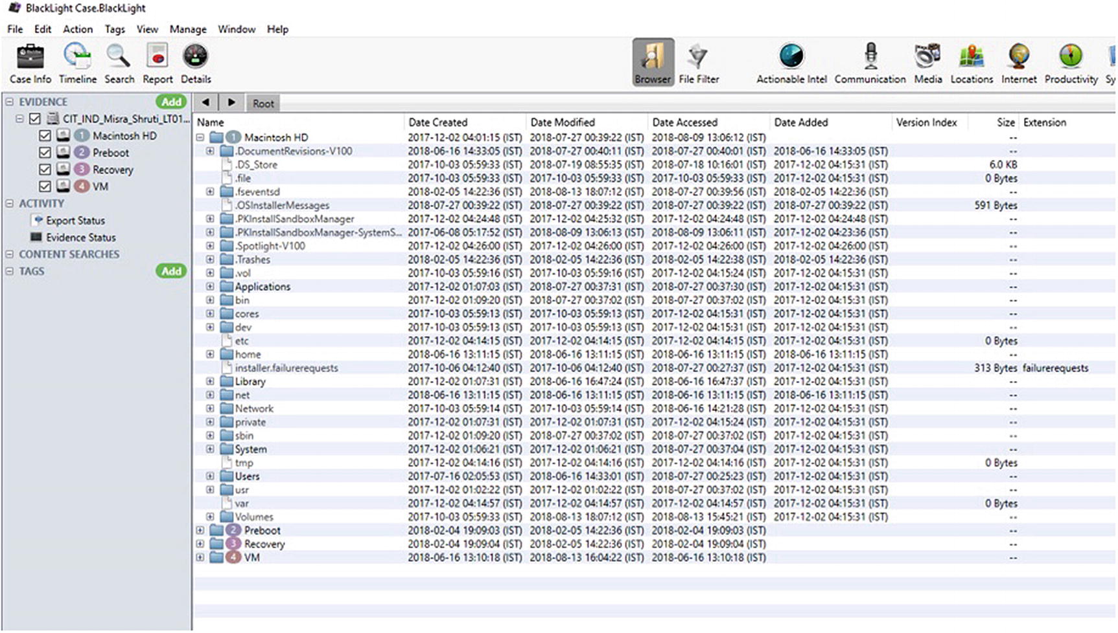Toggle the VM checkbox in Evidence

pos(45,186)
